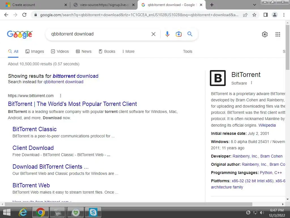Screen dimensions: 290x218
Task: Search instead for qbbitorrent download
Action: click(x=63, y=82)
